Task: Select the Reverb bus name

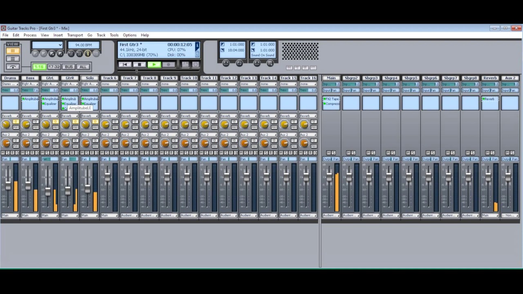Action: pos(490,78)
